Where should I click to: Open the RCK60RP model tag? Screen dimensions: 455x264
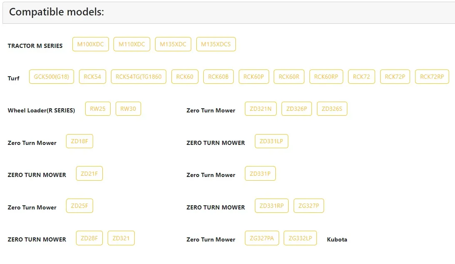click(326, 77)
